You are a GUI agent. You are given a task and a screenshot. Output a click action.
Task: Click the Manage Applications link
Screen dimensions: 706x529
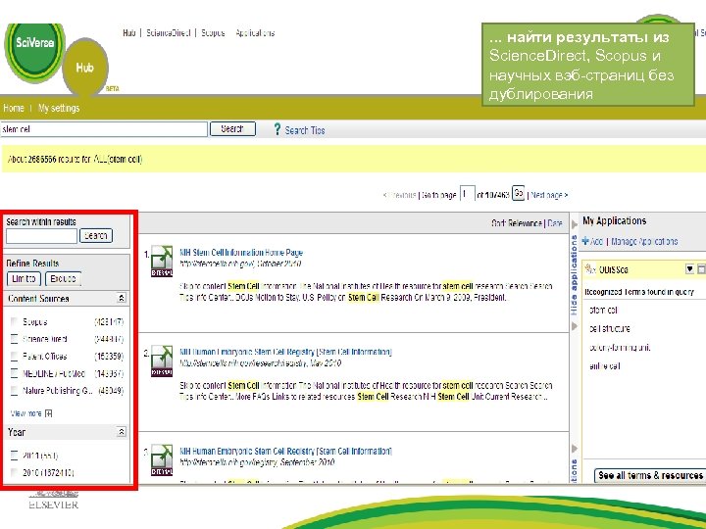(x=644, y=242)
